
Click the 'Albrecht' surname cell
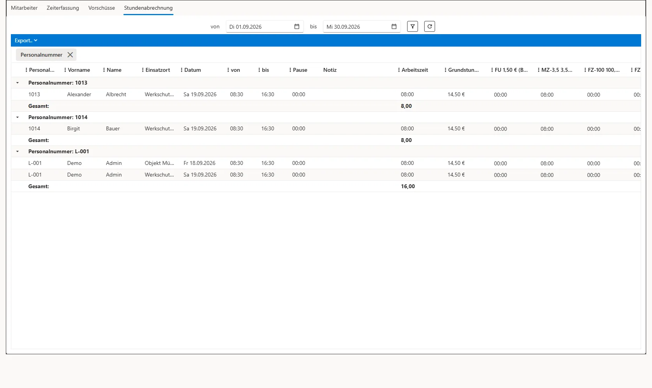(x=116, y=94)
